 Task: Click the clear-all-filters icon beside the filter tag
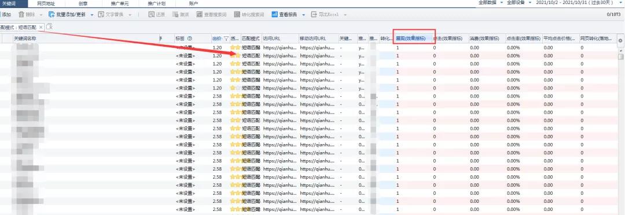tap(49, 27)
